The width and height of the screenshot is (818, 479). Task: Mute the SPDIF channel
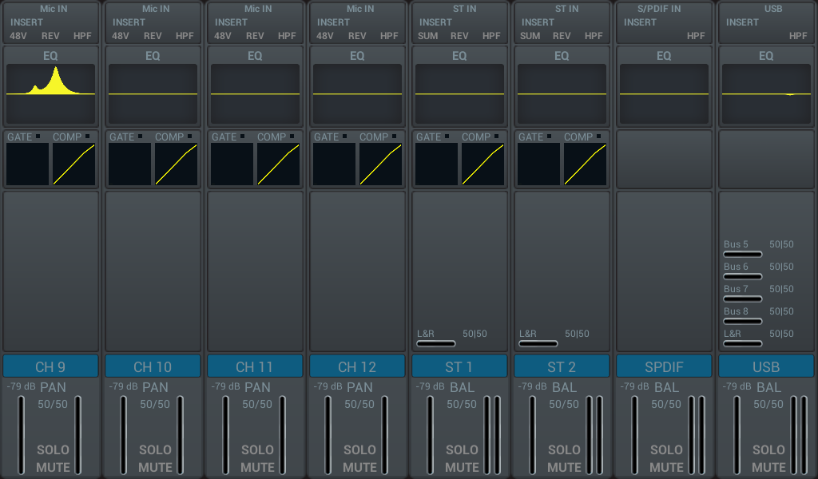pos(667,467)
